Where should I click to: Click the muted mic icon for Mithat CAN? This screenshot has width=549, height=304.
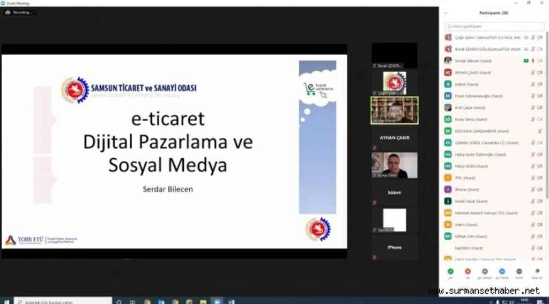(533, 236)
